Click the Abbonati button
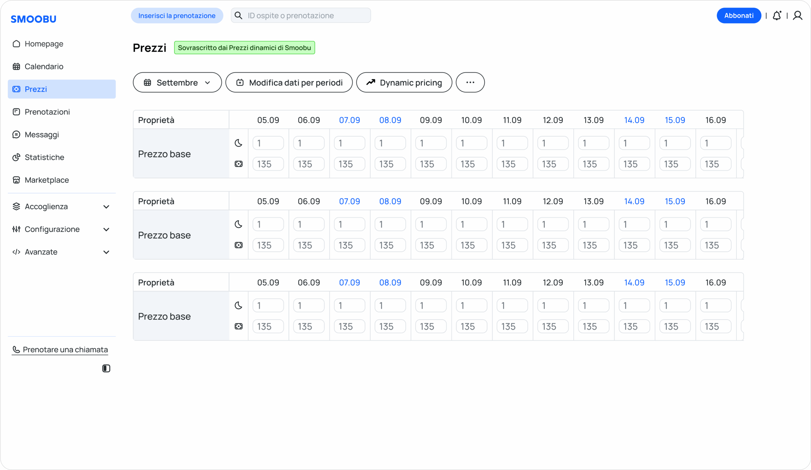This screenshot has width=811, height=470. 738,16
